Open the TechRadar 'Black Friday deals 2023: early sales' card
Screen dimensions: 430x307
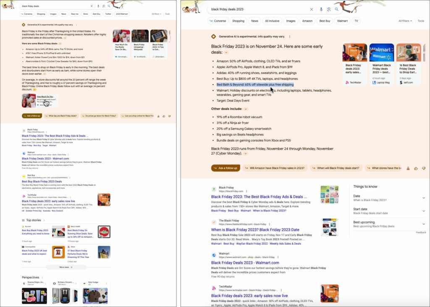[x=354, y=64]
